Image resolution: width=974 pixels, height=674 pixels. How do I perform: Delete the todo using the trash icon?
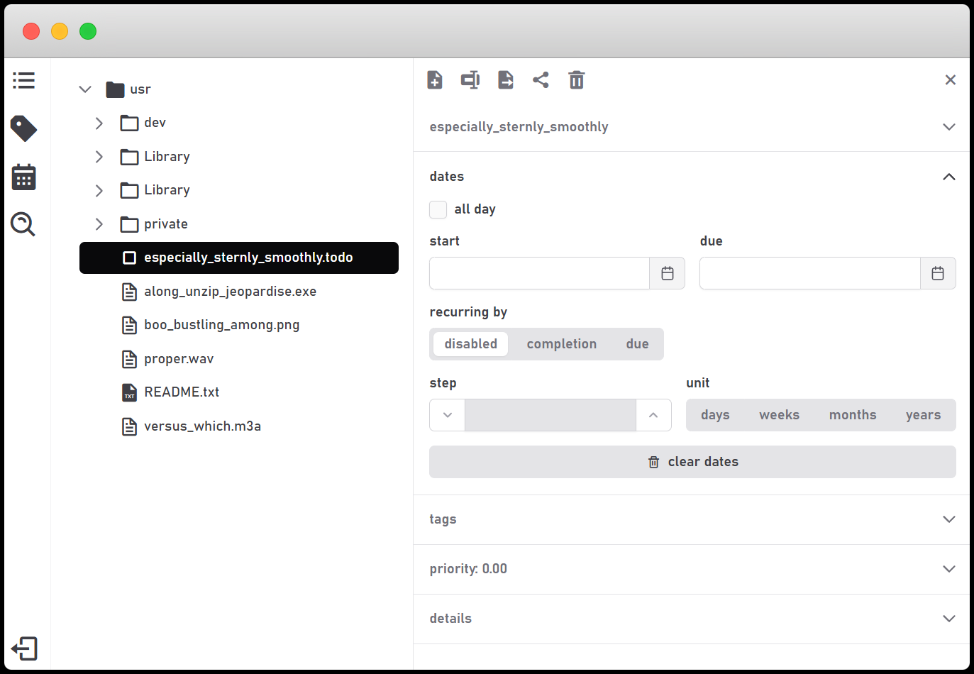click(x=577, y=79)
